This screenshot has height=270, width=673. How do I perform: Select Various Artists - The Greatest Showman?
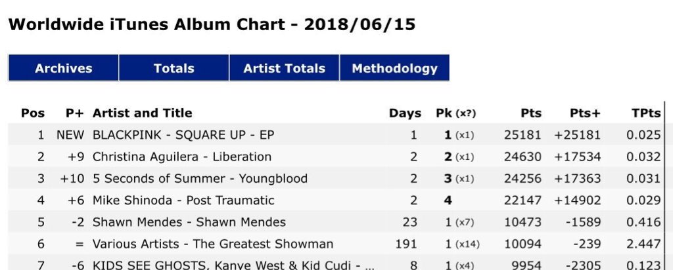pyautogui.click(x=213, y=244)
